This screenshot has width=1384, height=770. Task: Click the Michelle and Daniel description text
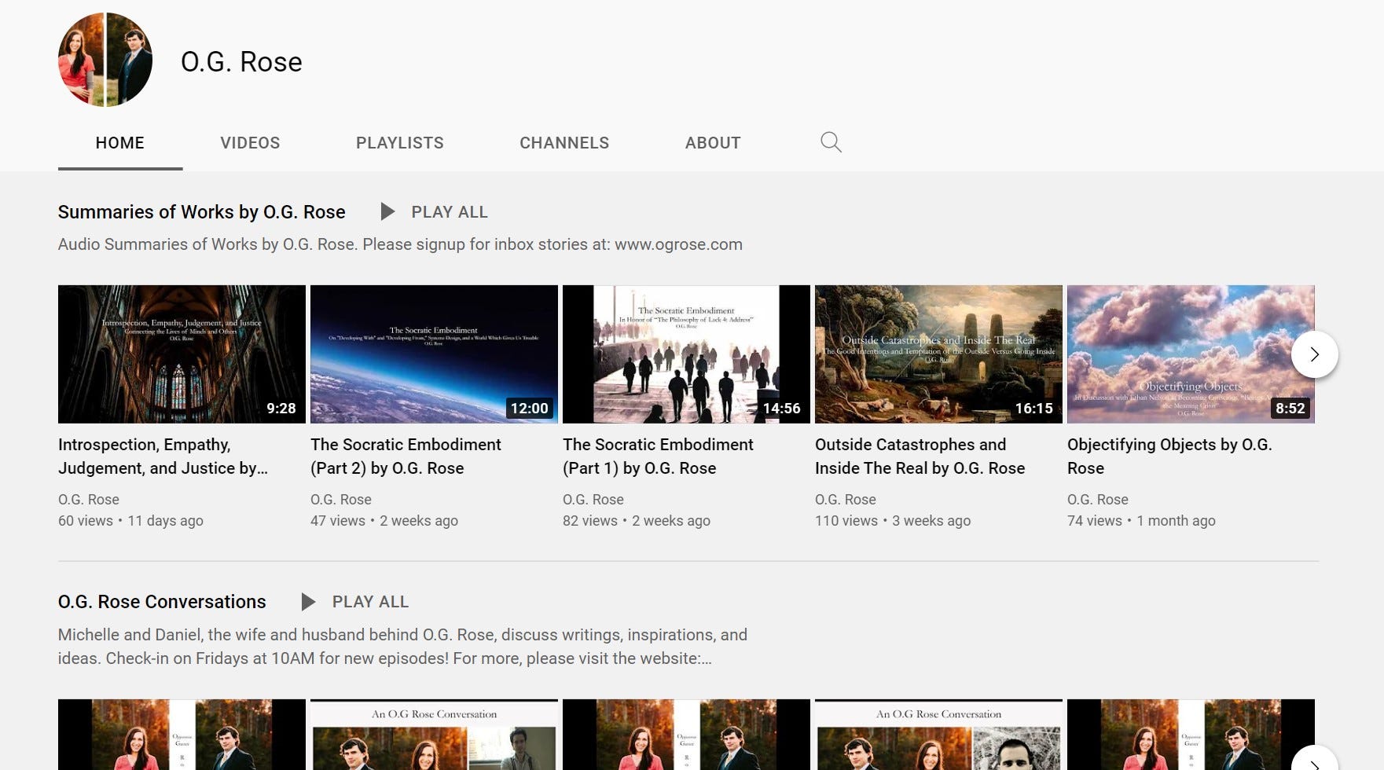click(x=402, y=647)
